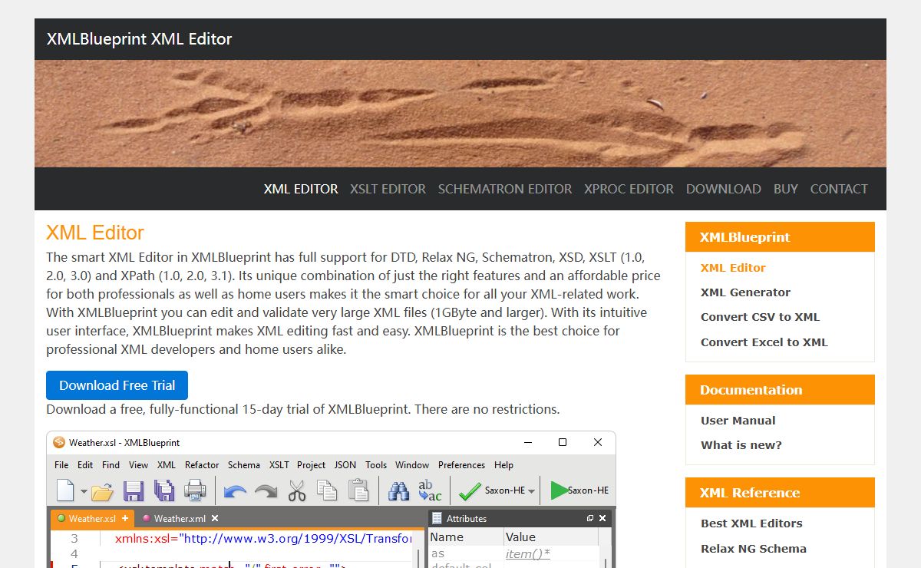Open Convert CSV to XML link
Image resolution: width=921 pixels, height=568 pixels.
pyautogui.click(x=760, y=317)
